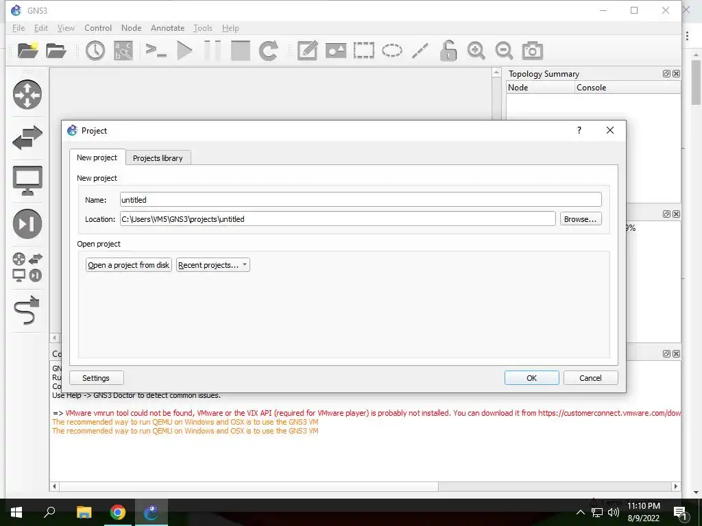
Task: Float the Topology Summary panel
Action: (666, 74)
